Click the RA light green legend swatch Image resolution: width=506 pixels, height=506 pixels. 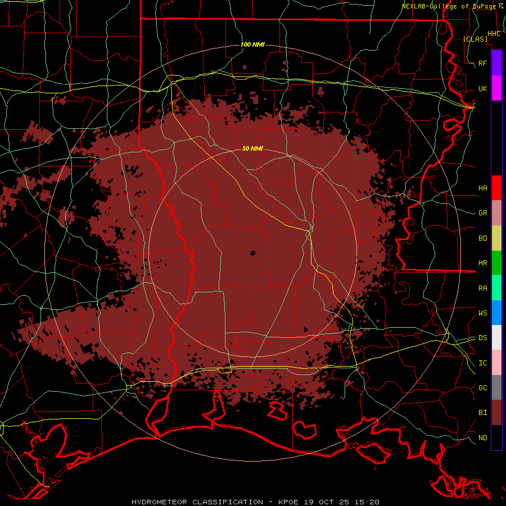[x=496, y=288]
